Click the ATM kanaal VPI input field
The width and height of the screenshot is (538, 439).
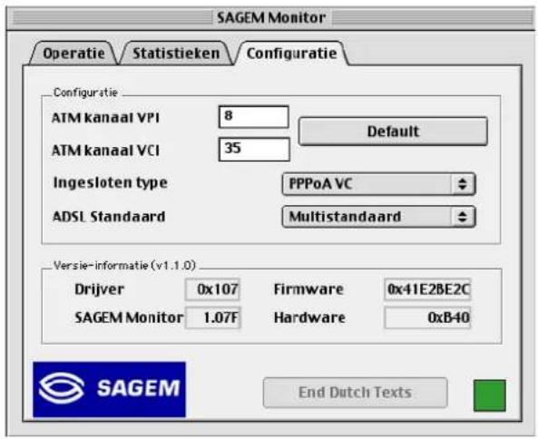[x=253, y=117]
